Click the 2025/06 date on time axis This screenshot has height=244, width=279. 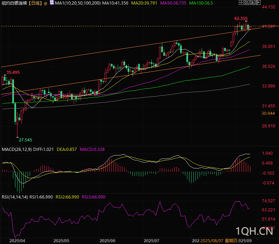[x=107, y=241]
